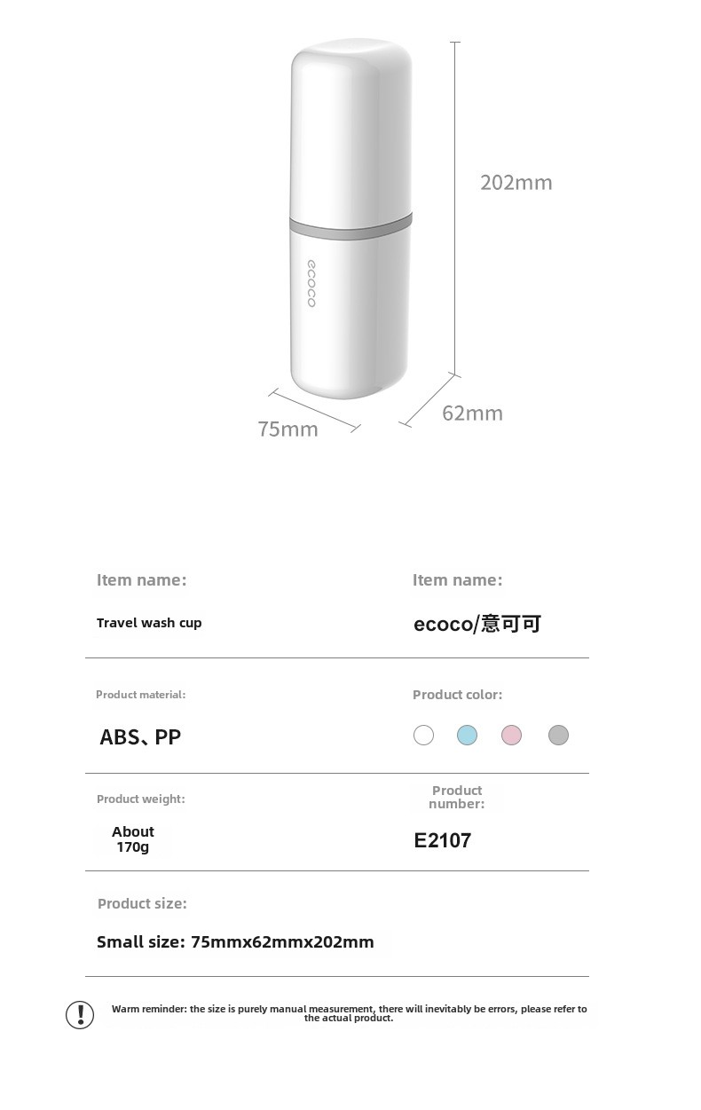Click the ecoco logo on the cup
Screen dimensions: 701x1110
click(311, 284)
